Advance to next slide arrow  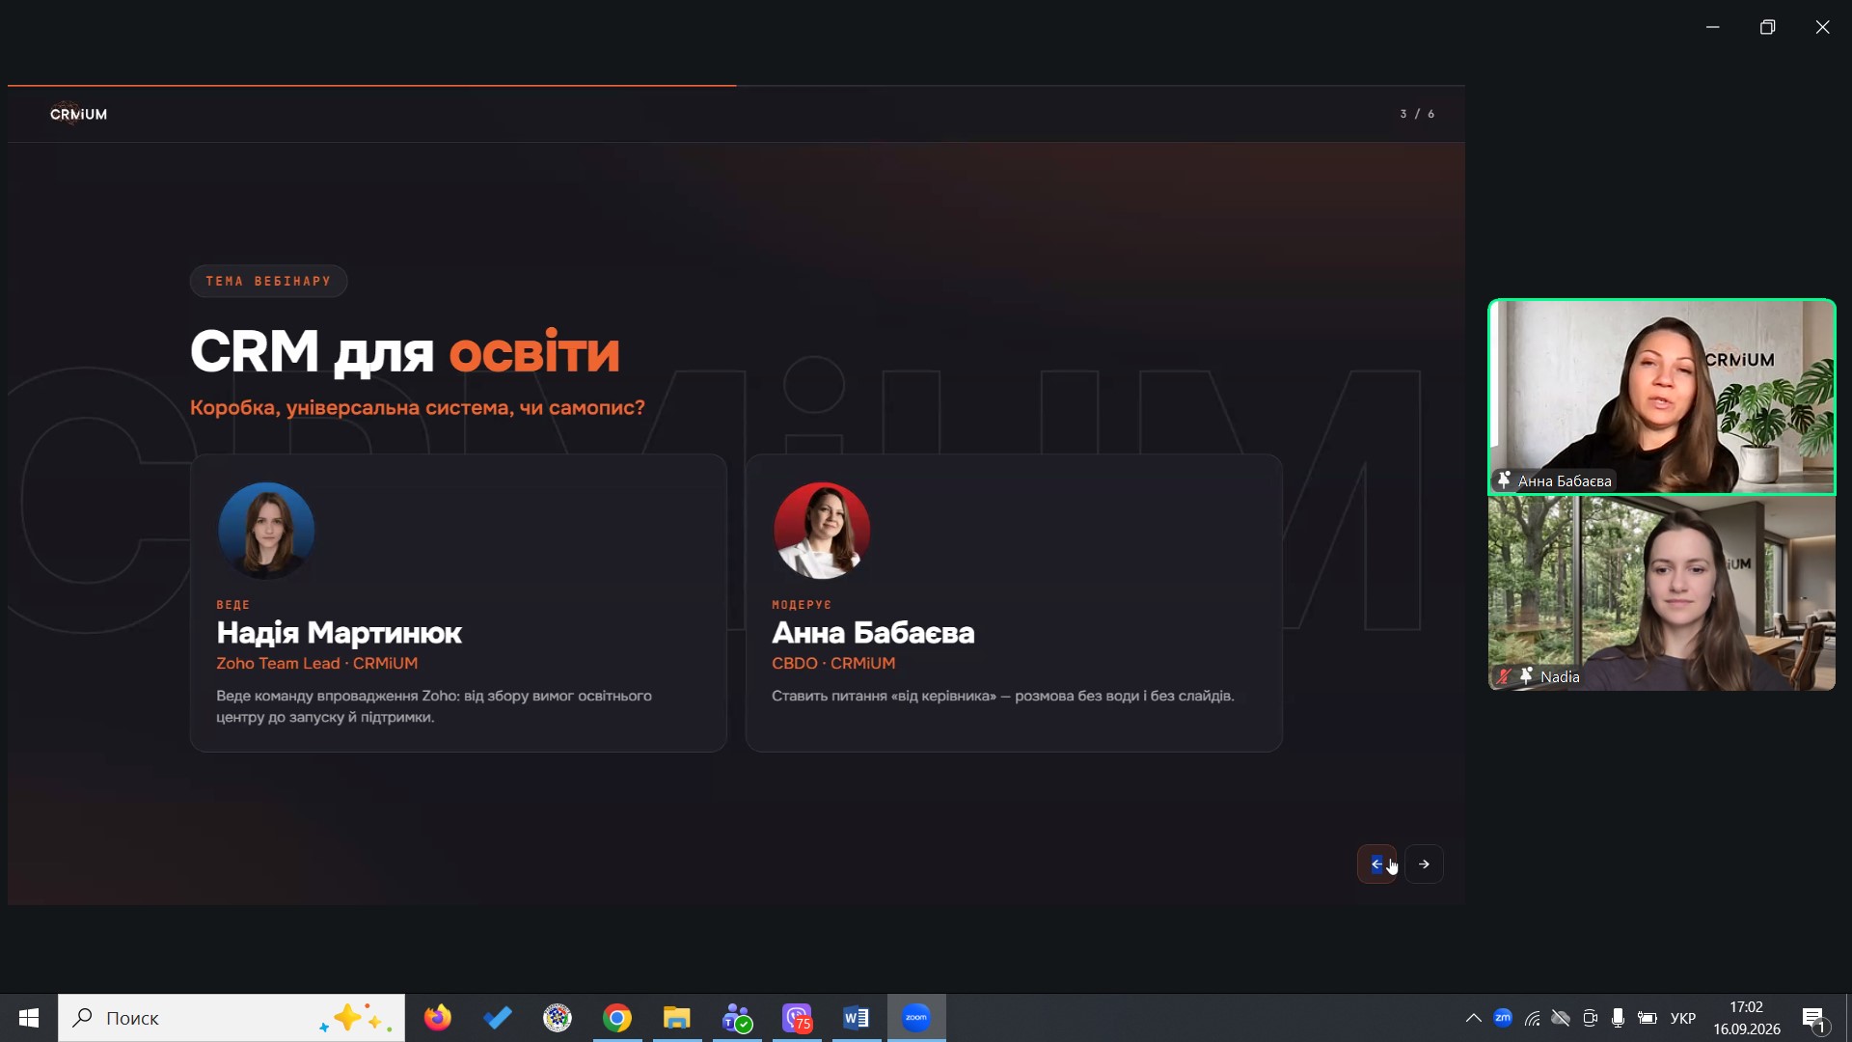pyautogui.click(x=1424, y=864)
